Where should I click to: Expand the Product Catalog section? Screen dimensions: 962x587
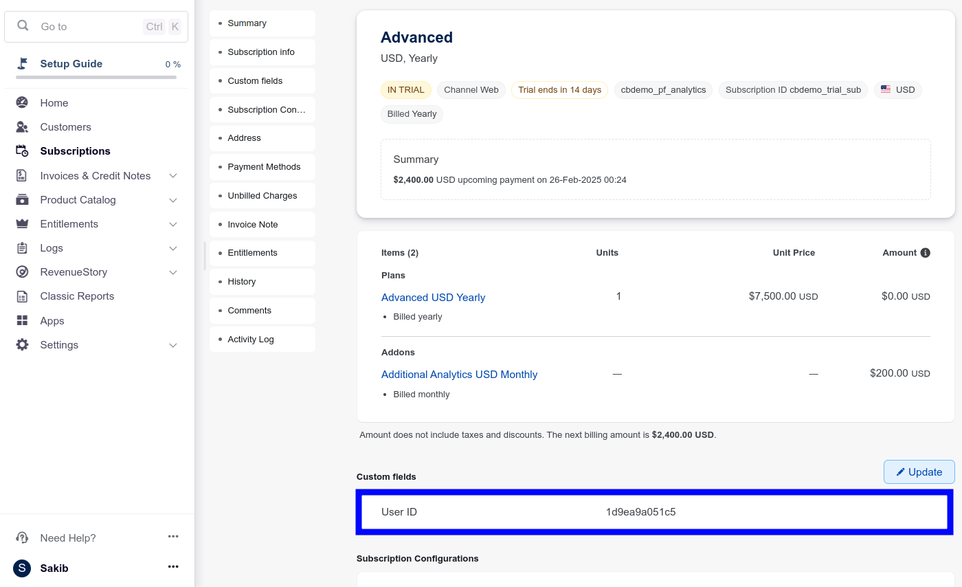(173, 200)
